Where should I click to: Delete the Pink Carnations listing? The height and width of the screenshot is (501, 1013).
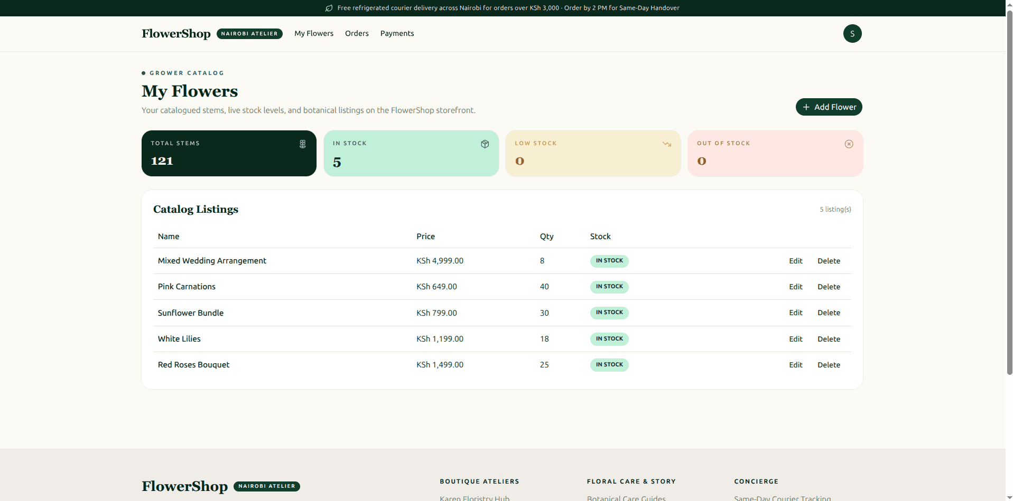[829, 287]
